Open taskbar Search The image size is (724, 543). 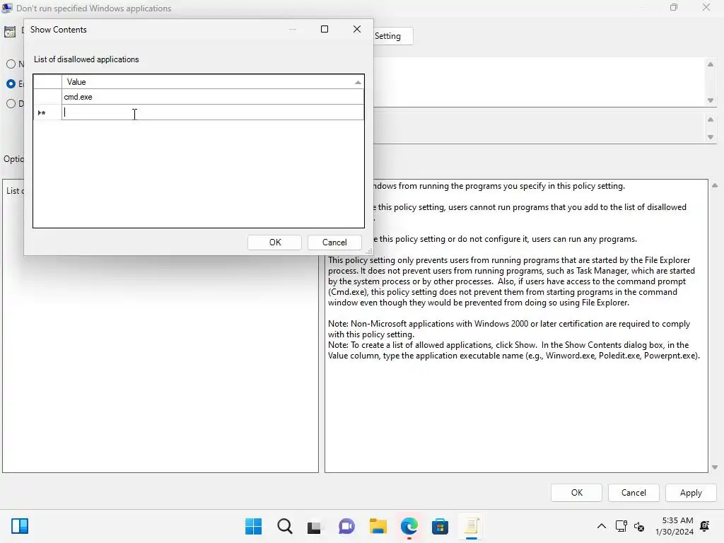(x=284, y=526)
